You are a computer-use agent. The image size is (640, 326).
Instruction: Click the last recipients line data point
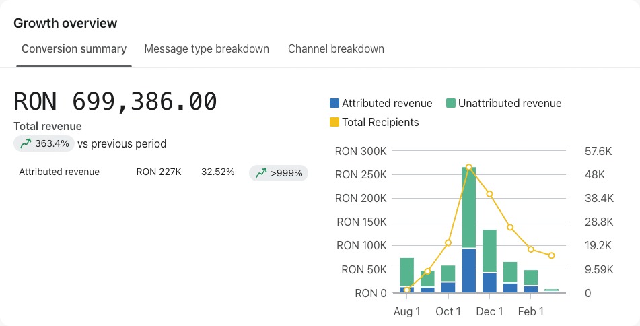(x=551, y=256)
